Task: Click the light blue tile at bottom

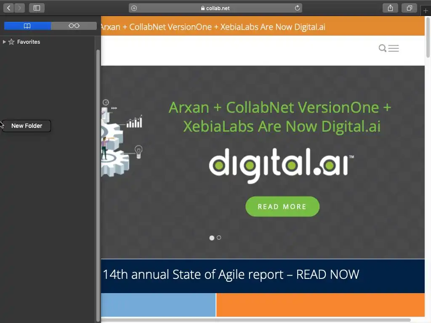Action: (158, 305)
